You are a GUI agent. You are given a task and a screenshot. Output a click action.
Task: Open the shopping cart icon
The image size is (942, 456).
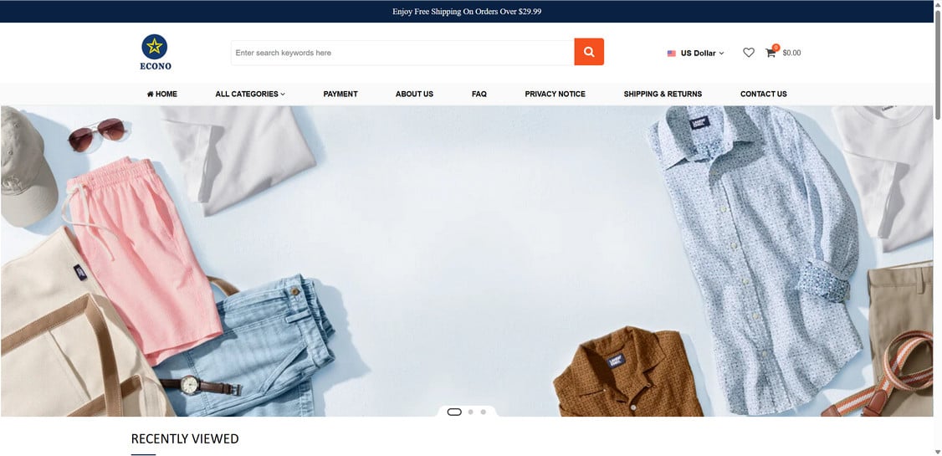click(x=770, y=53)
